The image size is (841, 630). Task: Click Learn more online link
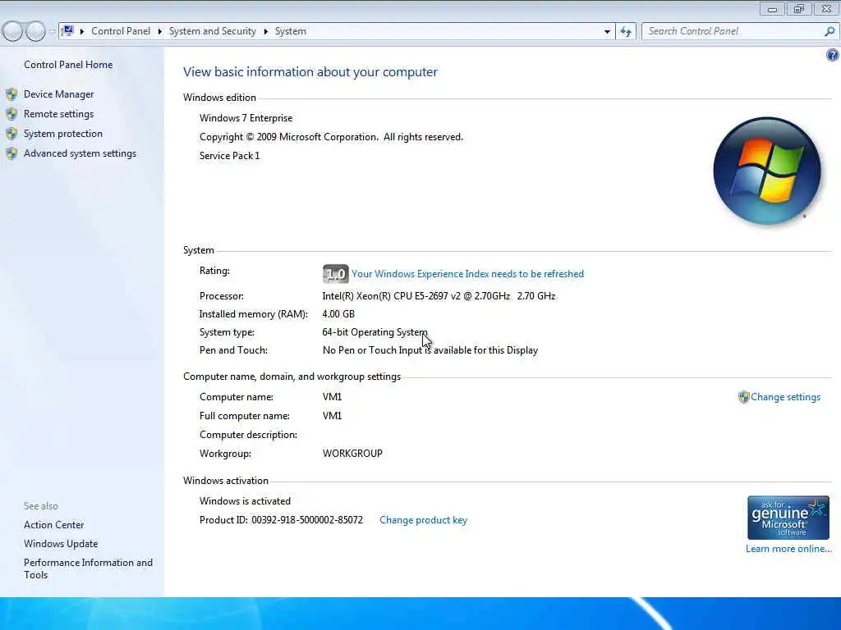tap(788, 549)
